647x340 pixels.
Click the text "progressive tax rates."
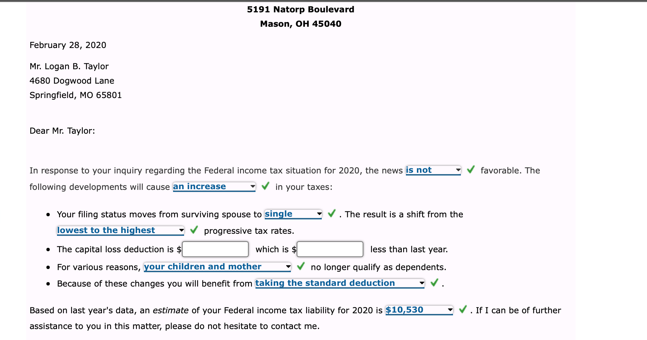[249, 231]
